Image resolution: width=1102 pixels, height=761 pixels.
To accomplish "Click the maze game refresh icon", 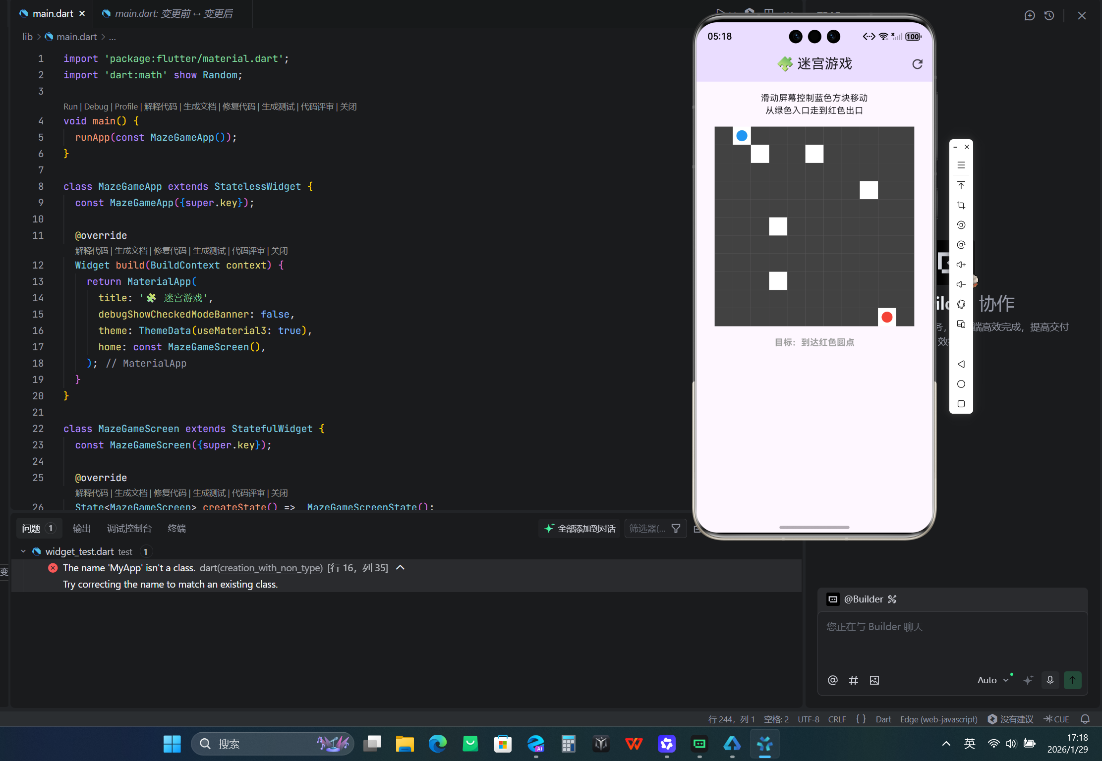I will (x=917, y=64).
